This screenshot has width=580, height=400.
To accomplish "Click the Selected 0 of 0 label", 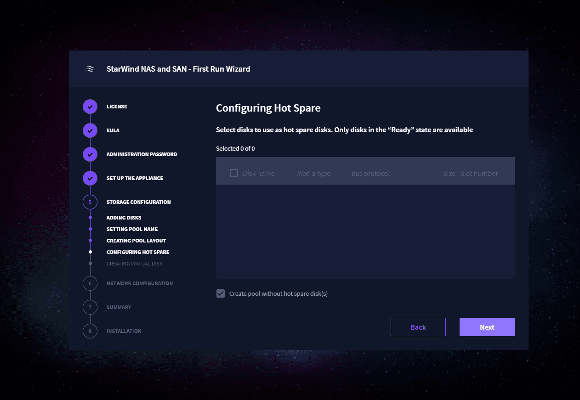I will point(235,148).
